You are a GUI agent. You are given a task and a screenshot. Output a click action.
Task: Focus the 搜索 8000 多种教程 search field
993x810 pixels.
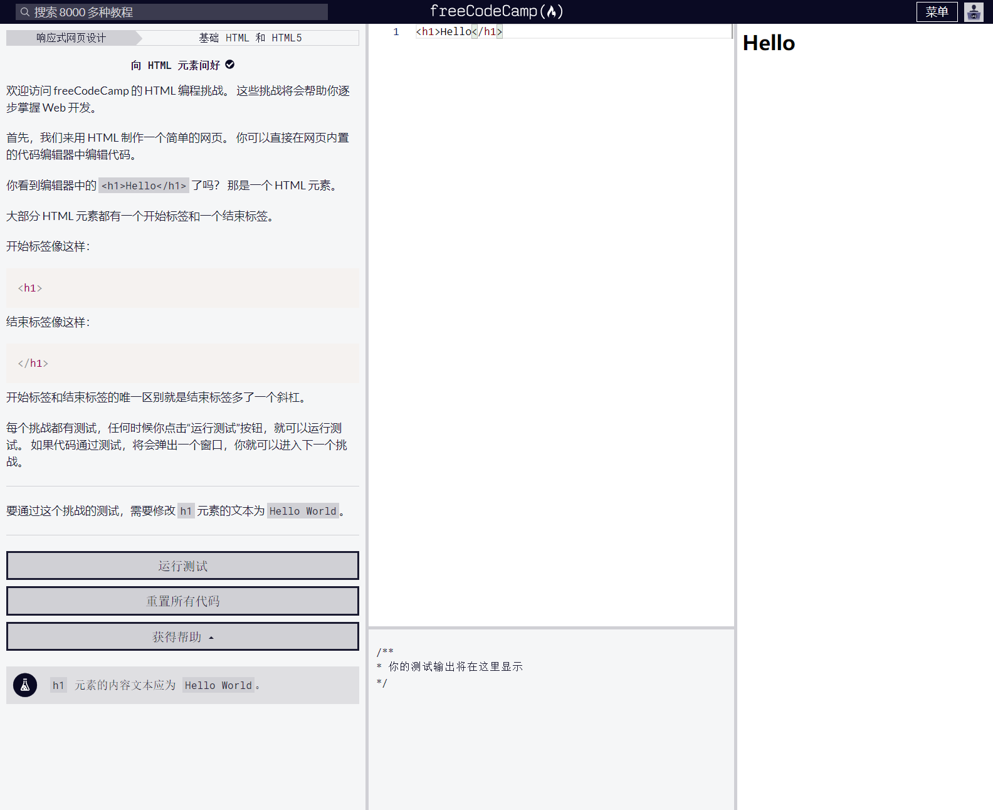tap(172, 12)
